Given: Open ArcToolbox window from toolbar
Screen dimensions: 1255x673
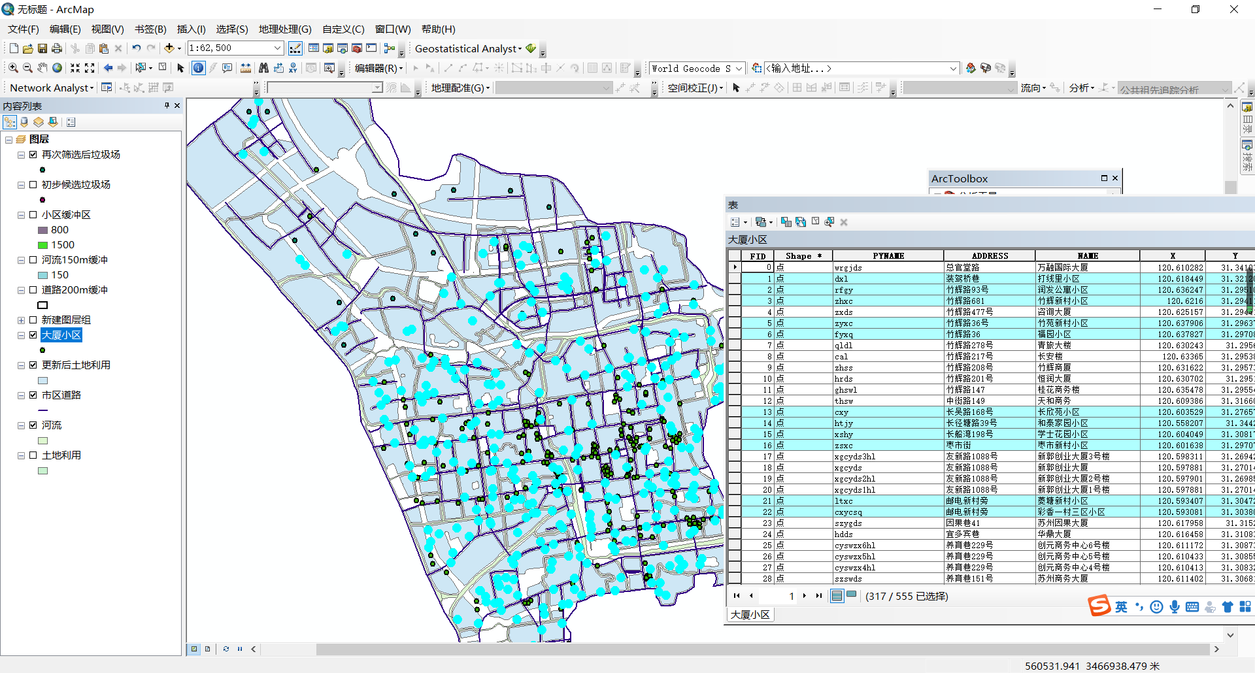Looking at the screenshot, I should (357, 48).
